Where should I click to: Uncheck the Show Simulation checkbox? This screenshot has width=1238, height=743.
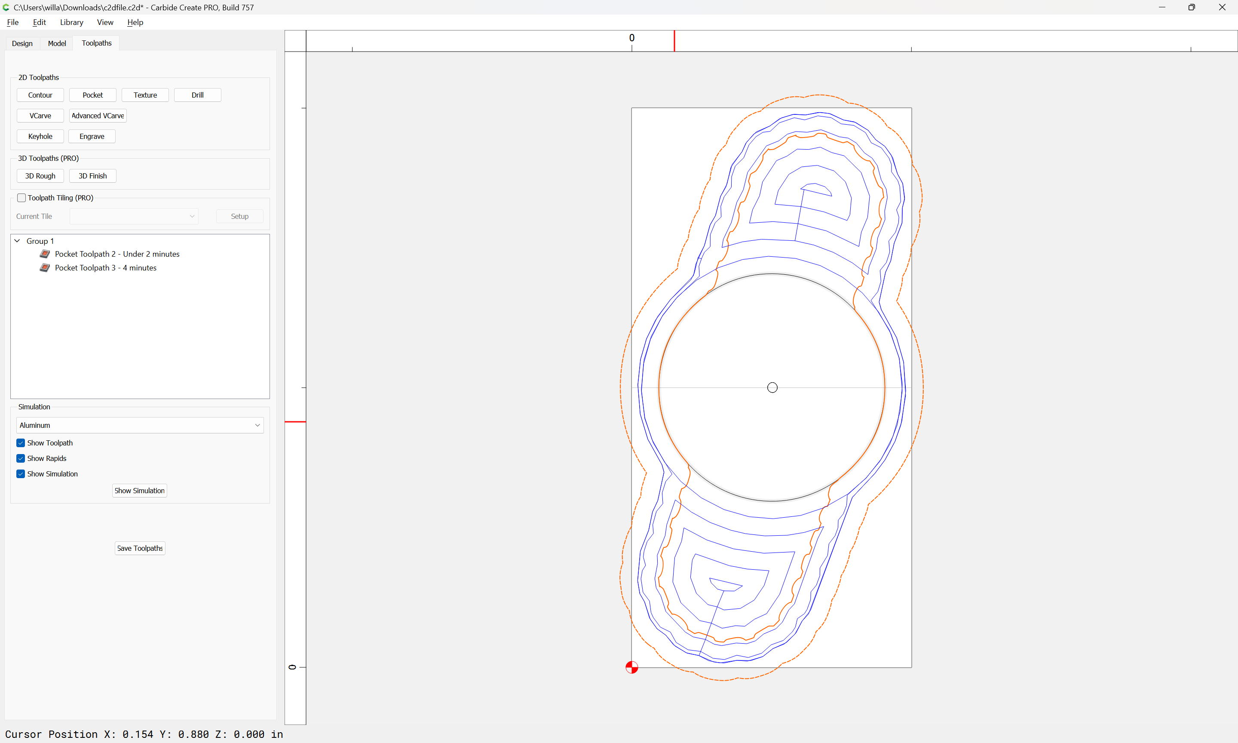click(x=21, y=474)
